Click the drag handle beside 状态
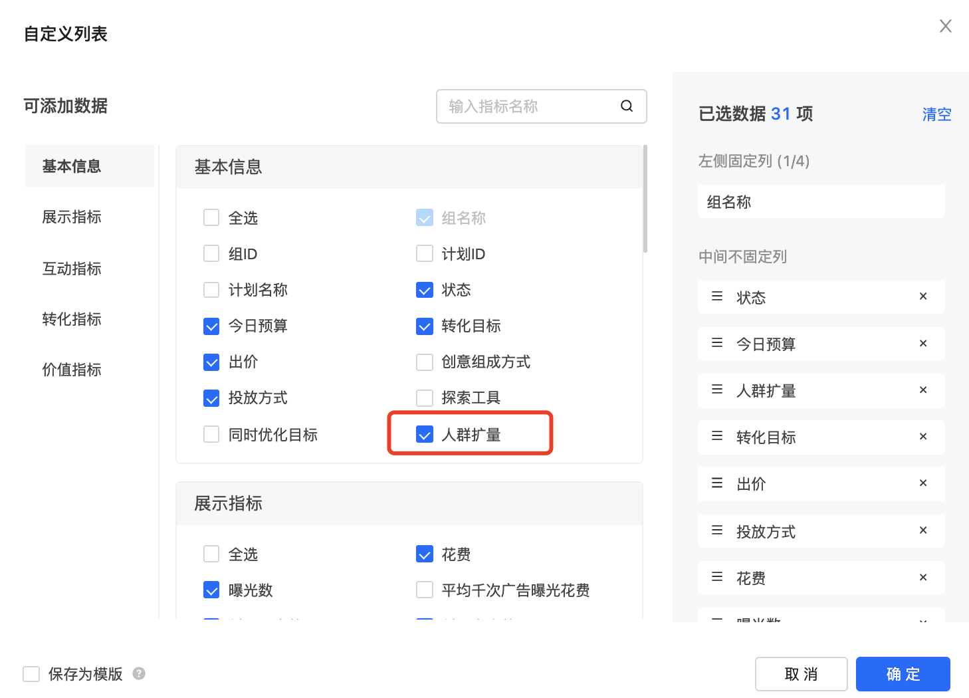969x698 pixels. [716, 296]
